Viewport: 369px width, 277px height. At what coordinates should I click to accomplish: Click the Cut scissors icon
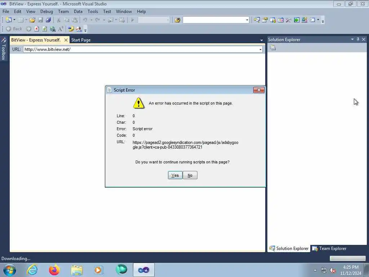coord(59,20)
